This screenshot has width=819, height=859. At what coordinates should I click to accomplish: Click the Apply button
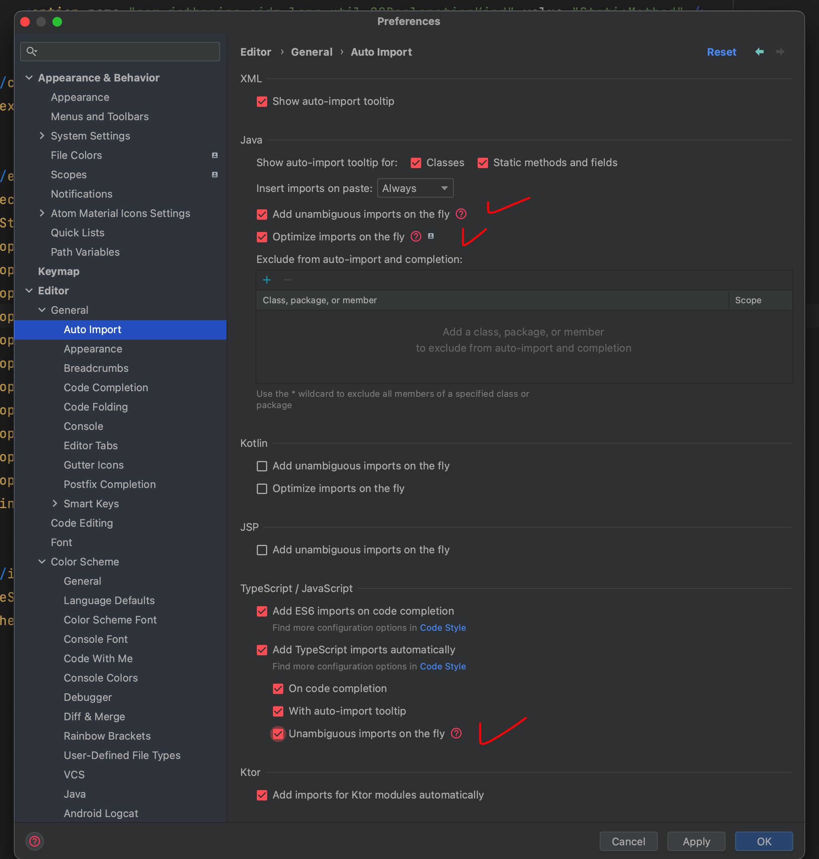point(696,841)
